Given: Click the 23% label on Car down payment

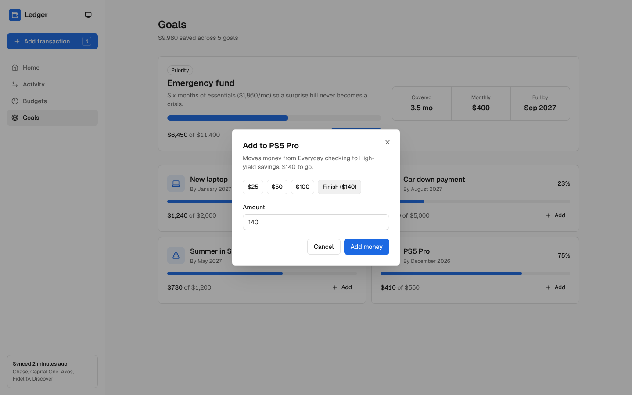Looking at the screenshot, I should click(564, 183).
